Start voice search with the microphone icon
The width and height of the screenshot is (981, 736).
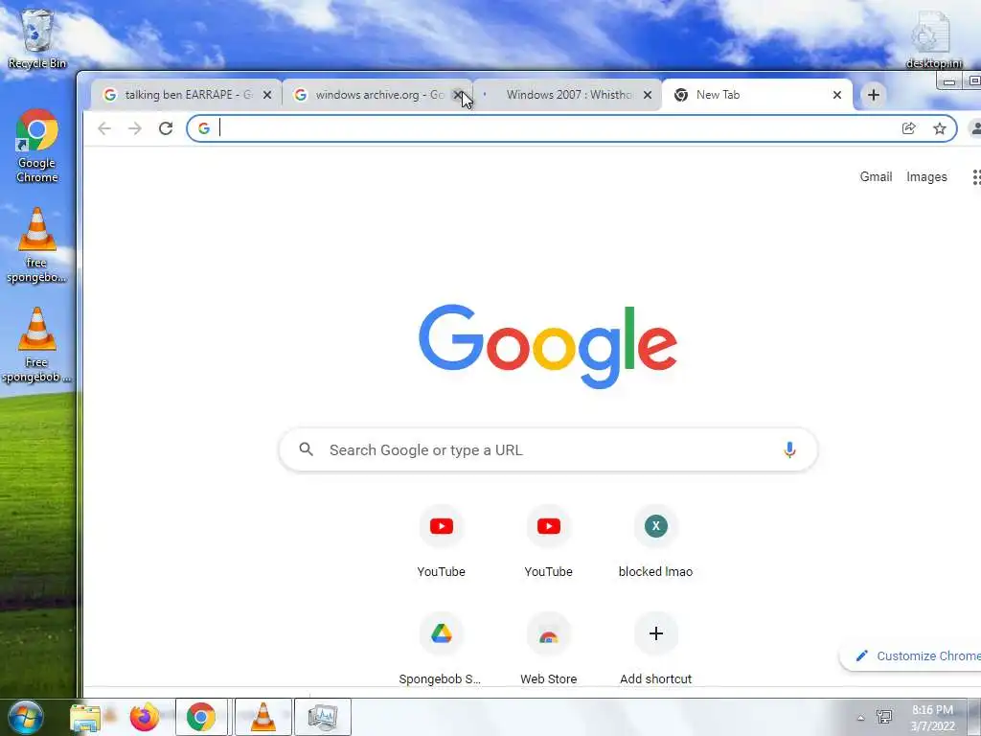[x=789, y=449]
